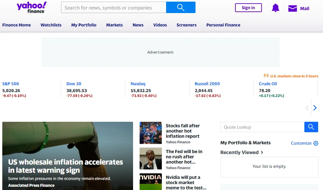
Task: Click the Yahoo Finance logo
Action: 32,8
